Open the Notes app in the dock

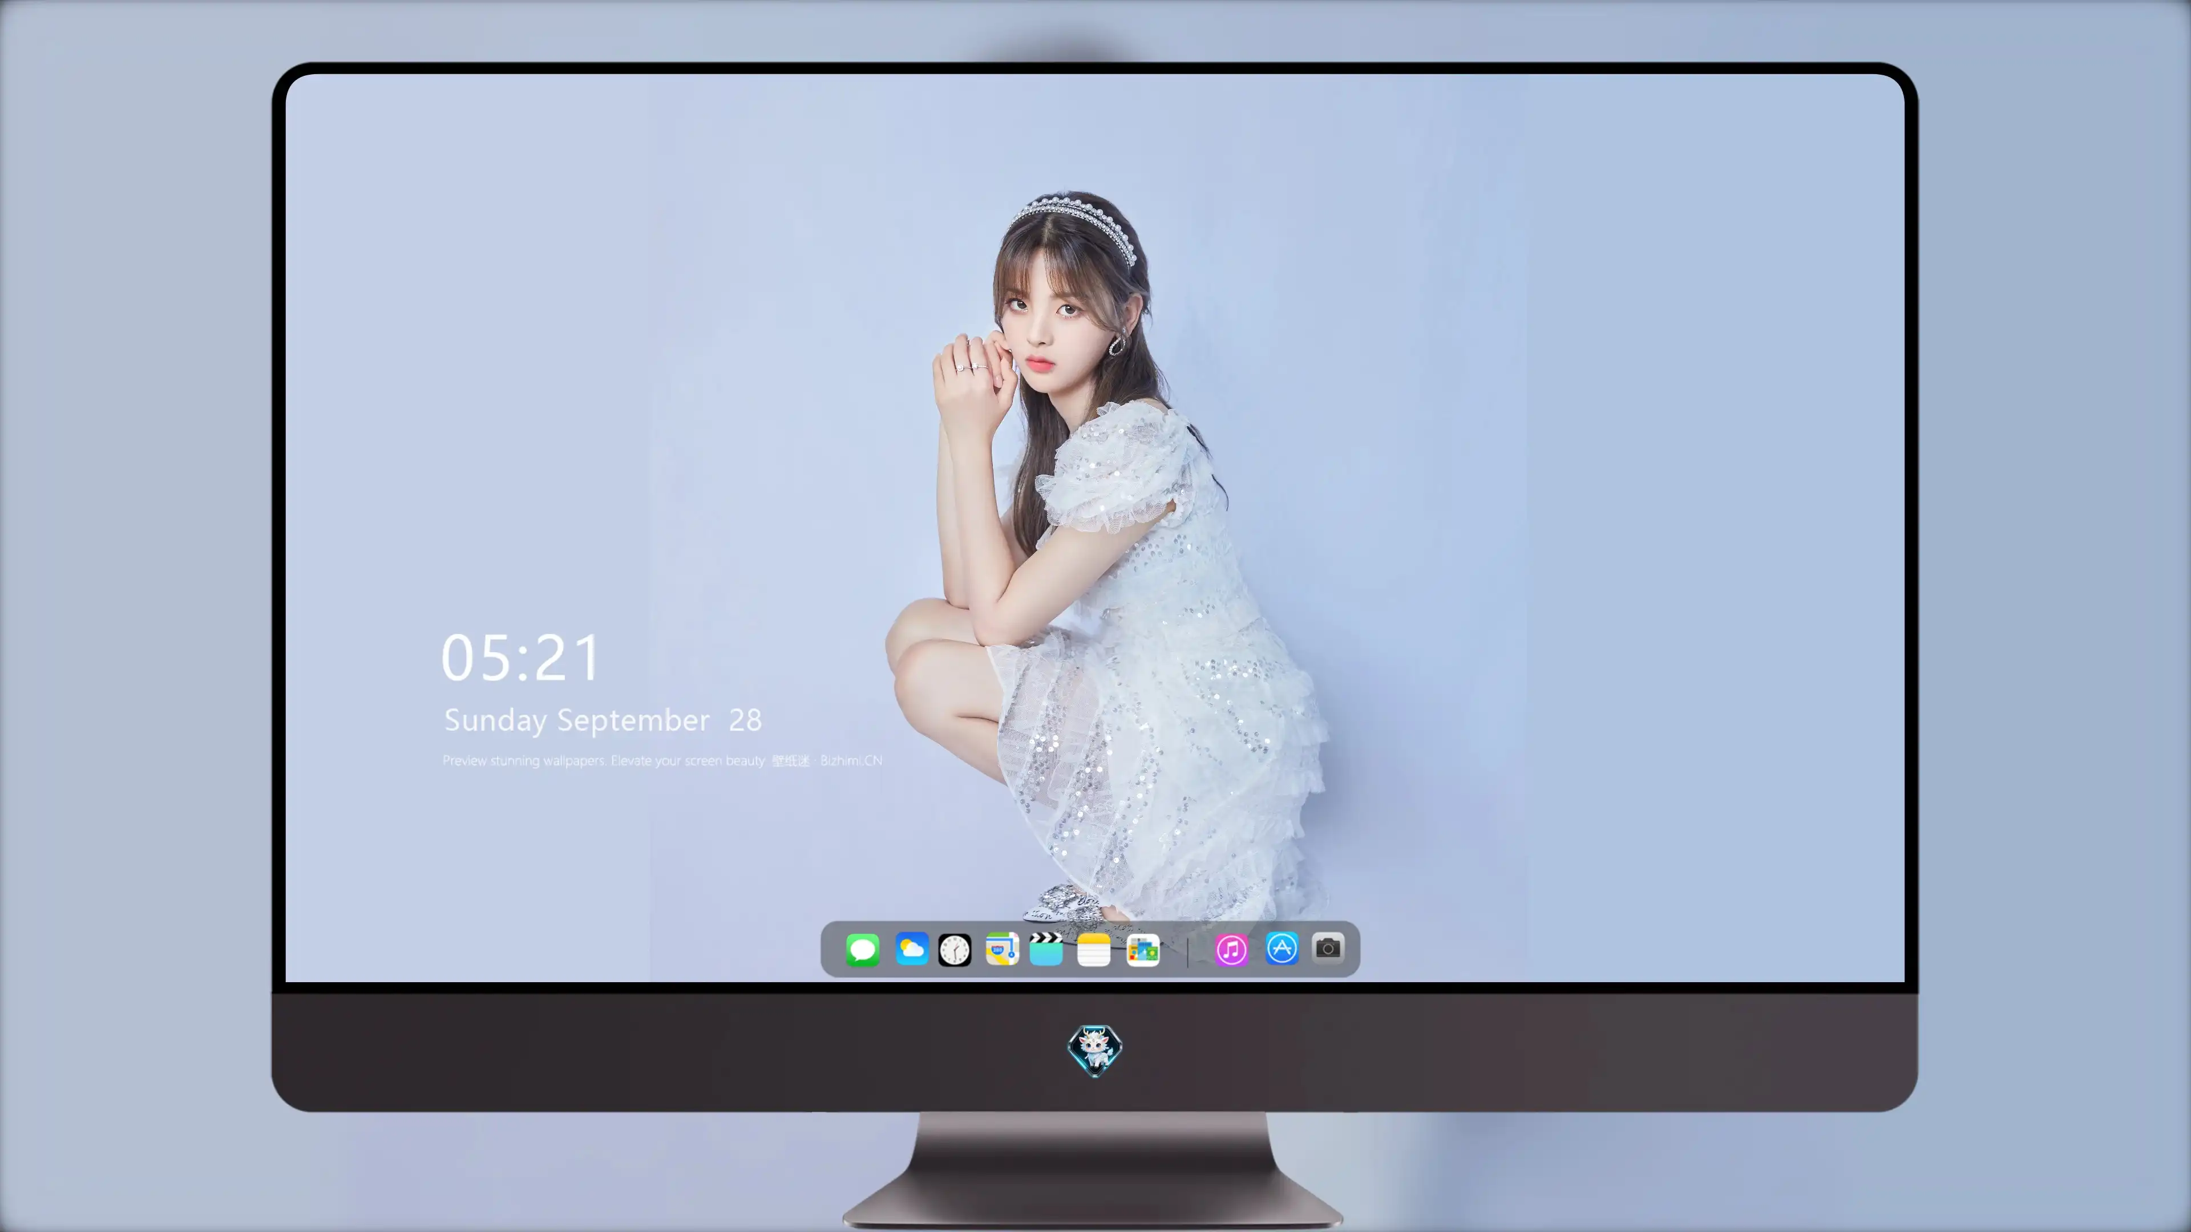point(1093,950)
